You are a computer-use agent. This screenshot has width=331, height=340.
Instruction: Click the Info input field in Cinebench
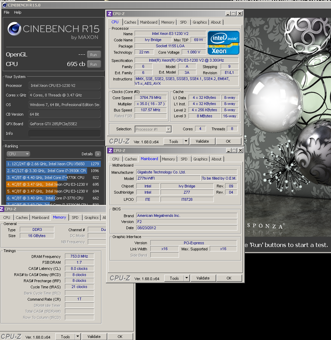(x=65, y=133)
